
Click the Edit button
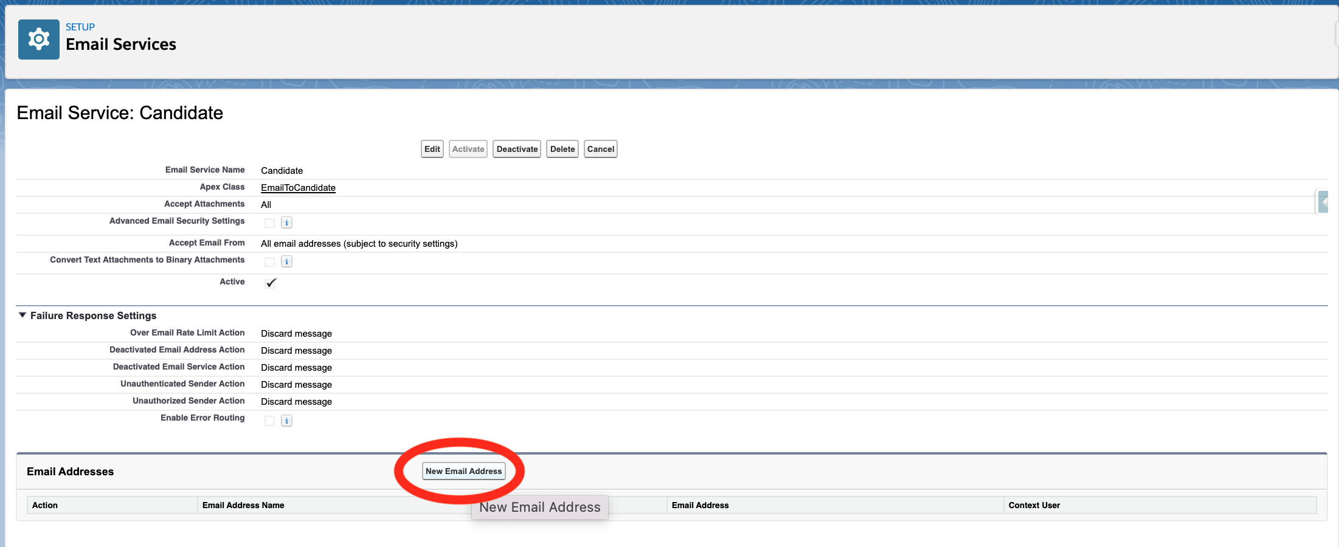432,149
